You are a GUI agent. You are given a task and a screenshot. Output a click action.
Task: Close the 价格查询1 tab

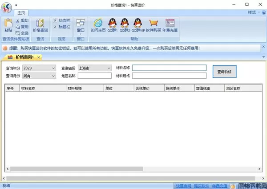[39, 57]
